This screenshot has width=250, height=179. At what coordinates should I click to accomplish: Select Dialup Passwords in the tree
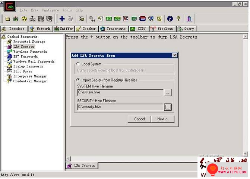pos(28,66)
